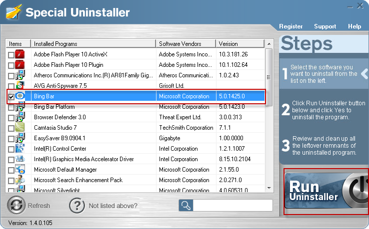Click the Special Uninstaller logo icon

tap(14, 12)
